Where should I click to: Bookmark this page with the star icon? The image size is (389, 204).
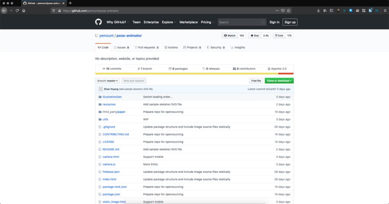tap(288, 11)
